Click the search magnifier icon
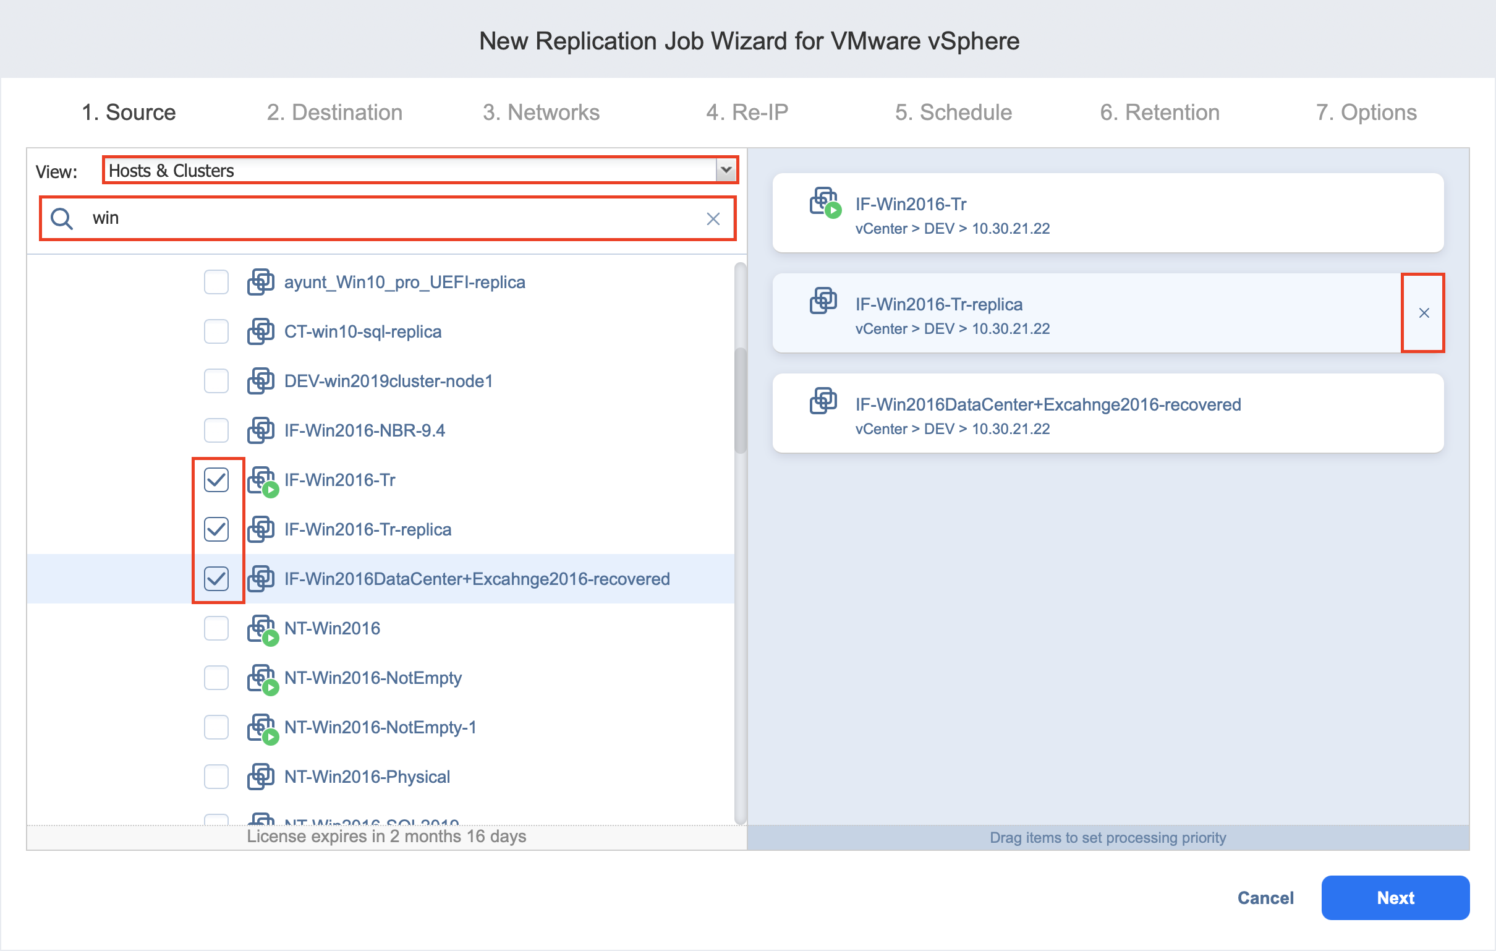 click(x=61, y=218)
